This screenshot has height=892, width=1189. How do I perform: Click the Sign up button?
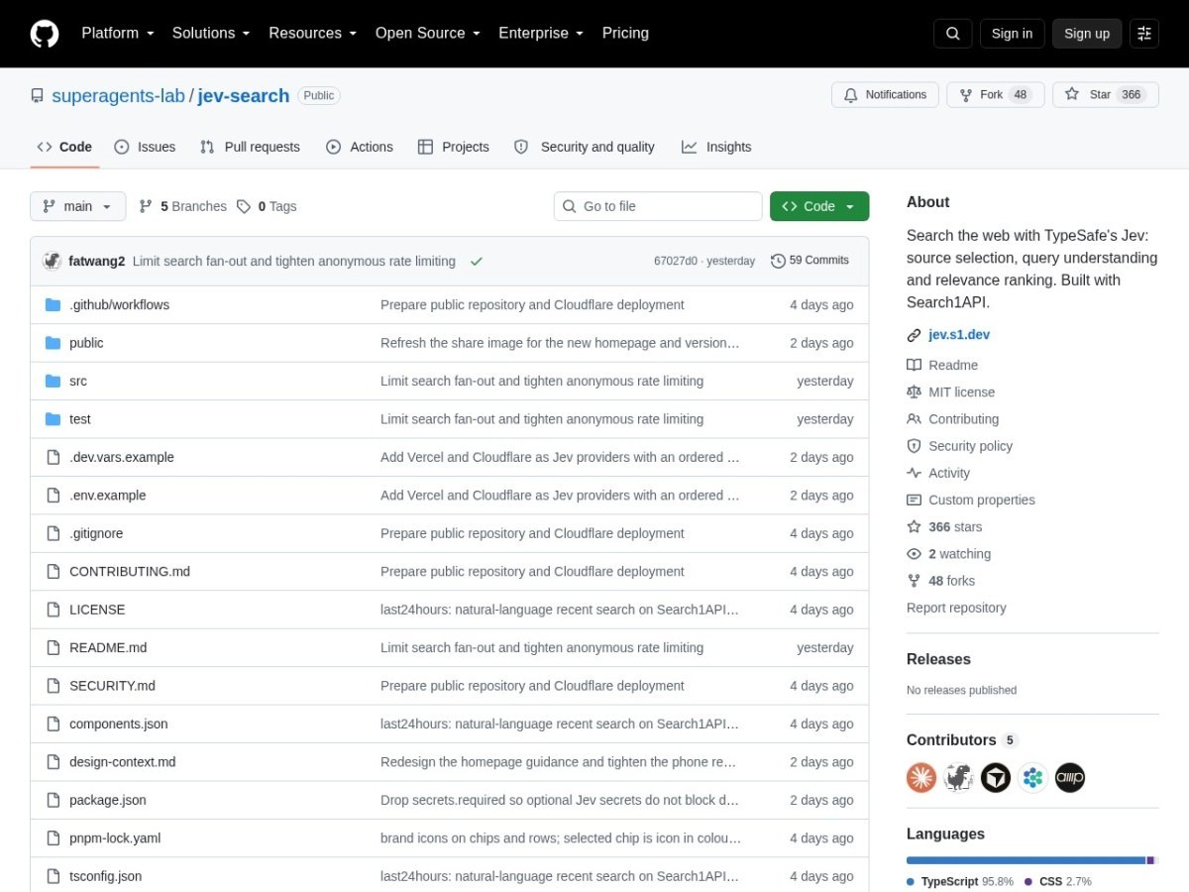(1087, 34)
